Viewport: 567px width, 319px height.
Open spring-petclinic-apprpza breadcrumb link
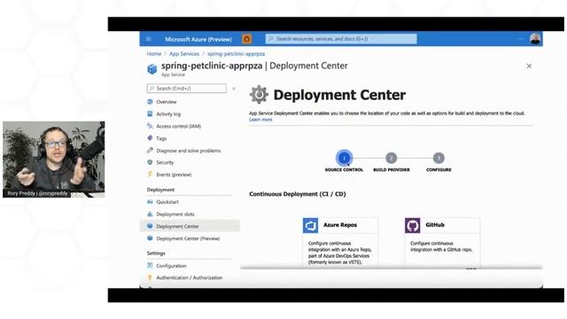[x=236, y=54]
